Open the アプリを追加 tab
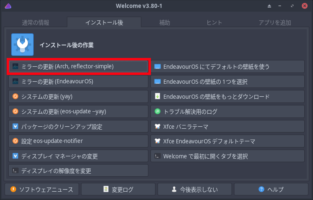 [275, 22]
